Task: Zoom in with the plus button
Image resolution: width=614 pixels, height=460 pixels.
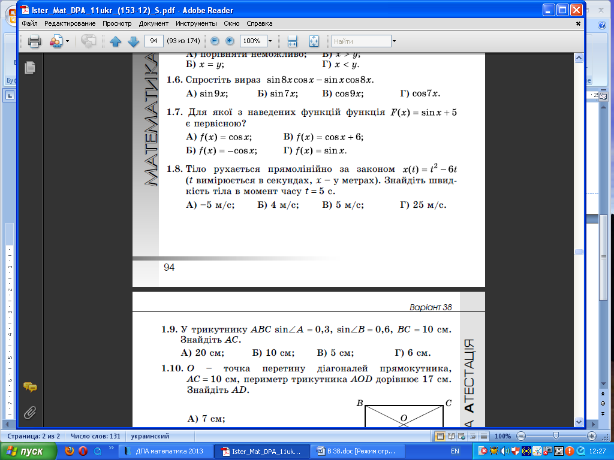Action: pos(230,41)
